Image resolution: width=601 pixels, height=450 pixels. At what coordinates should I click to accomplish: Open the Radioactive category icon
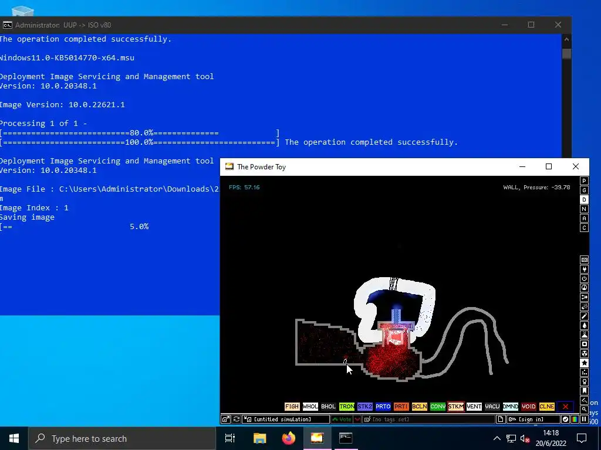pos(584,353)
